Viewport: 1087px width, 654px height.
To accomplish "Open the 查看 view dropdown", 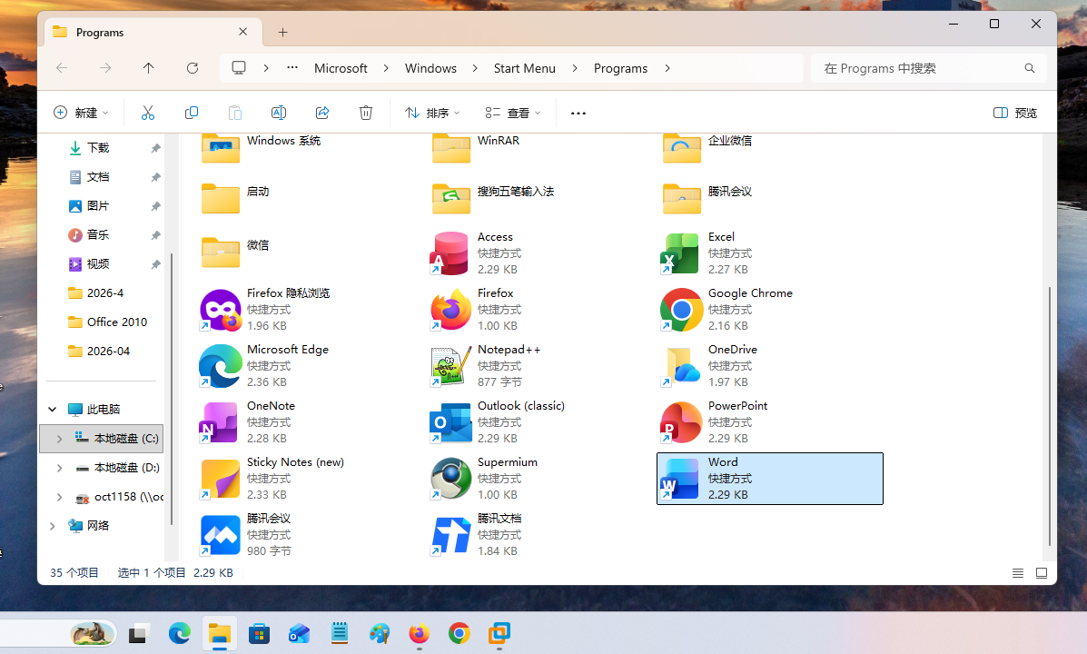I will pos(512,113).
